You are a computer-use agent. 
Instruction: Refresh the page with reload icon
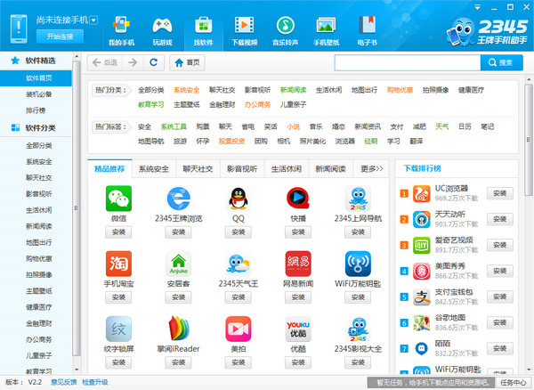pyautogui.click(x=154, y=62)
